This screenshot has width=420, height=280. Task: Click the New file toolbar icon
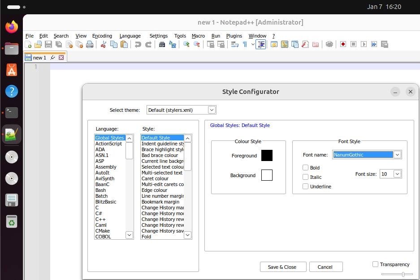tap(28, 44)
